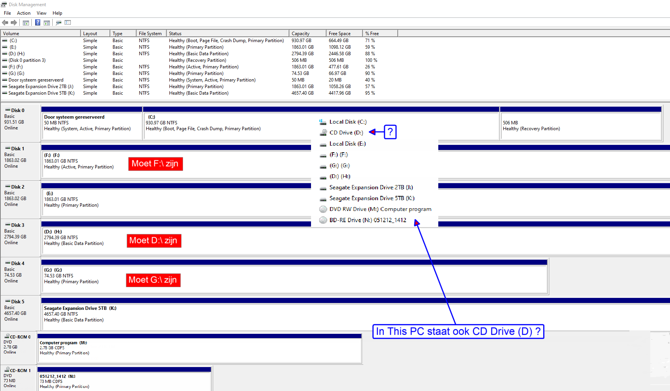This screenshot has height=391, width=670.
Task: Open the File menu
Action: click(7, 13)
